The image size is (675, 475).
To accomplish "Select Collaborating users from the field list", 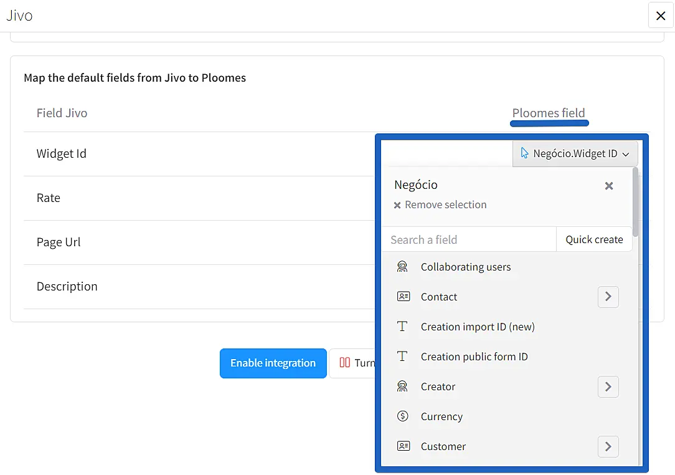I will click(465, 267).
